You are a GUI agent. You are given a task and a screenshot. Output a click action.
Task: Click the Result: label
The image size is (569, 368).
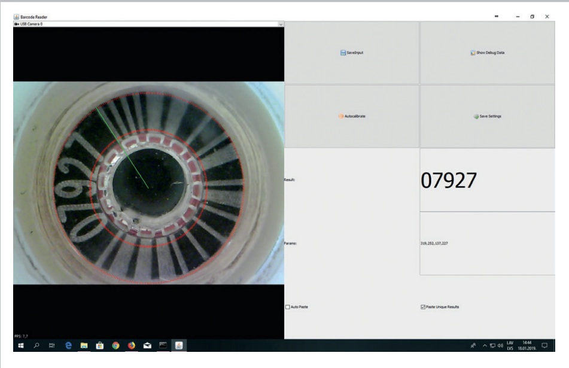(x=290, y=180)
